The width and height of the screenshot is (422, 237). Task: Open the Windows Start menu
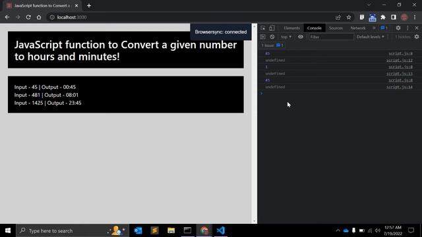[x=8, y=230]
